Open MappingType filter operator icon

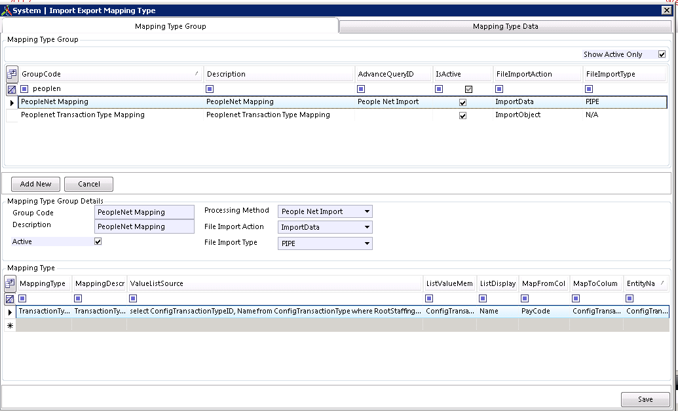[23, 298]
